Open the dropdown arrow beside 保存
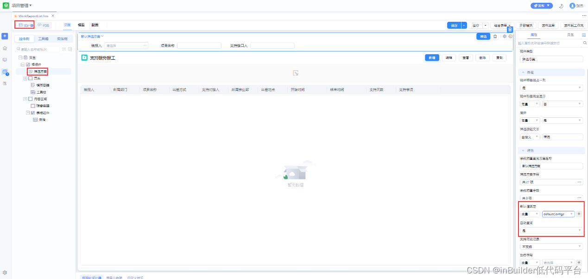The image size is (588, 279). [464, 25]
